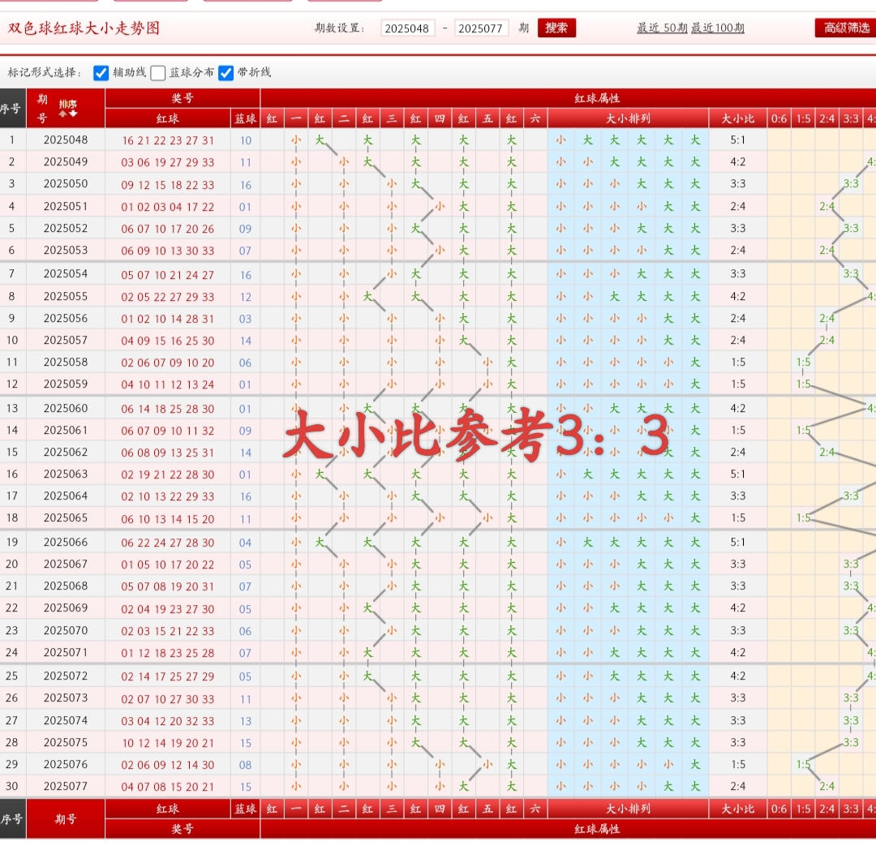Toggle the 辅助线 checkbox
This screenshot has width=876, height=854.
[x=101, y=73]
